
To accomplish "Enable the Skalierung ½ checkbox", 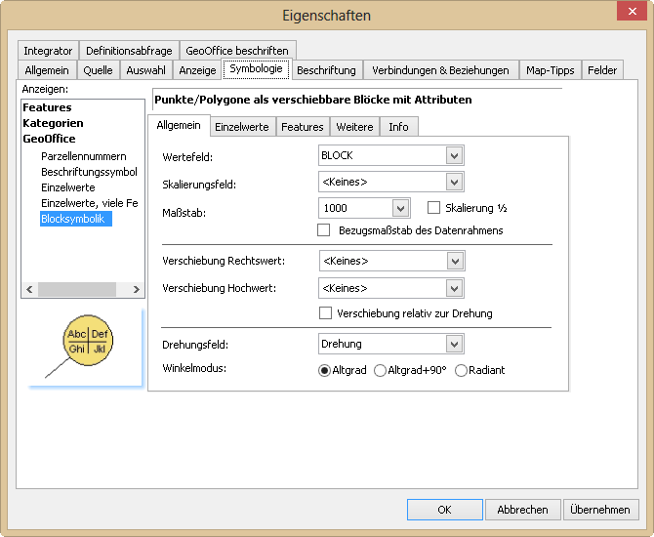I will pos(434,208).
